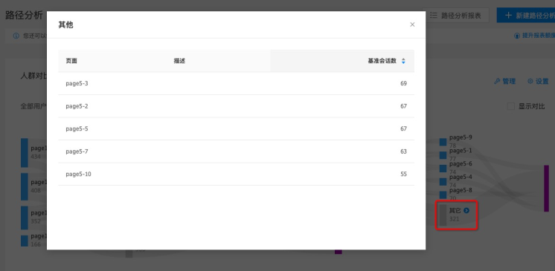Click the 其它 gray node bar
The height and width of the screenshot is (271, 555).
click(x=443, y=215)
